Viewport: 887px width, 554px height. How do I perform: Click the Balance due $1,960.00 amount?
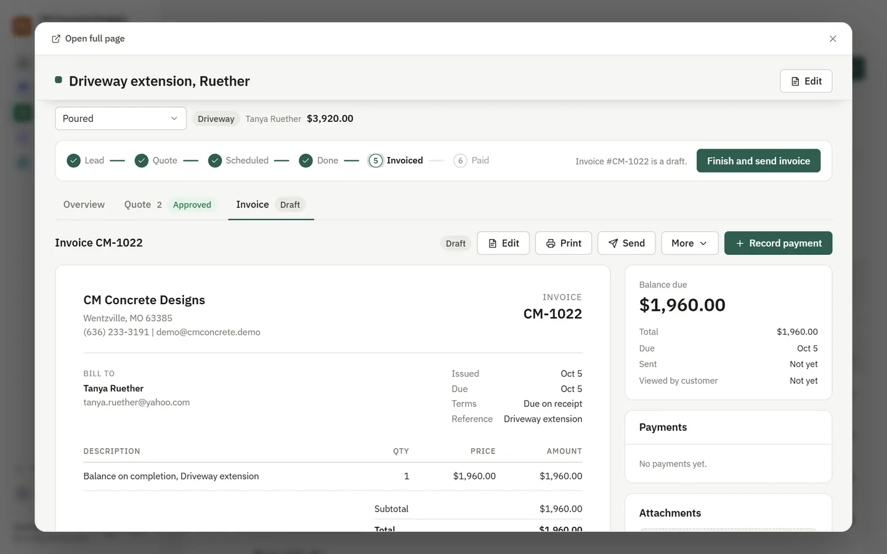[682, 305]
